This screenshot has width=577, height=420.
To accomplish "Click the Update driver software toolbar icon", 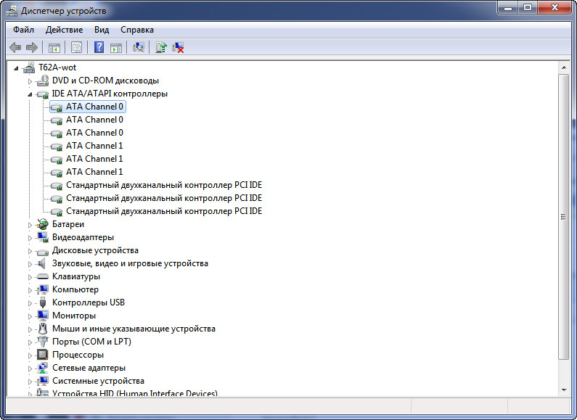I will (161, 47).
